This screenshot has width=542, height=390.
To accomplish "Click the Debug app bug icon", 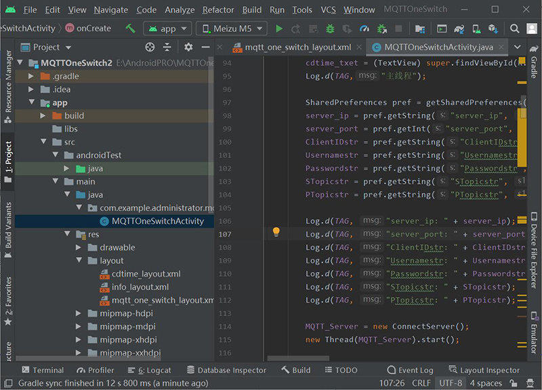I will tap(330, 28).
